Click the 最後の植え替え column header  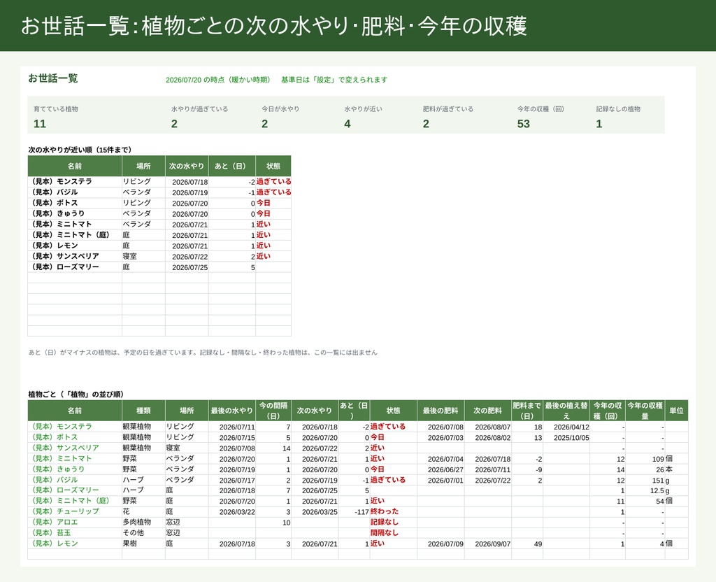point(566,411)
